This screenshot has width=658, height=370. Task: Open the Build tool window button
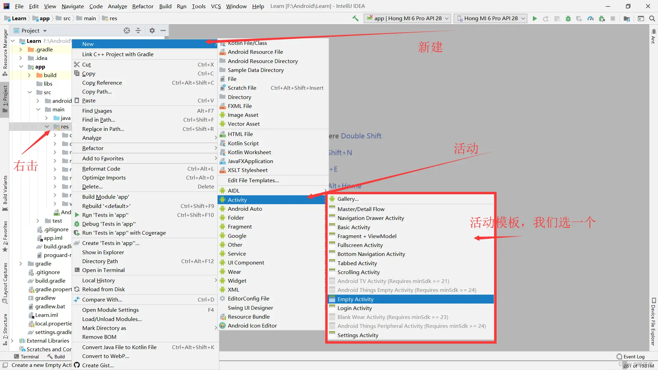56,357
